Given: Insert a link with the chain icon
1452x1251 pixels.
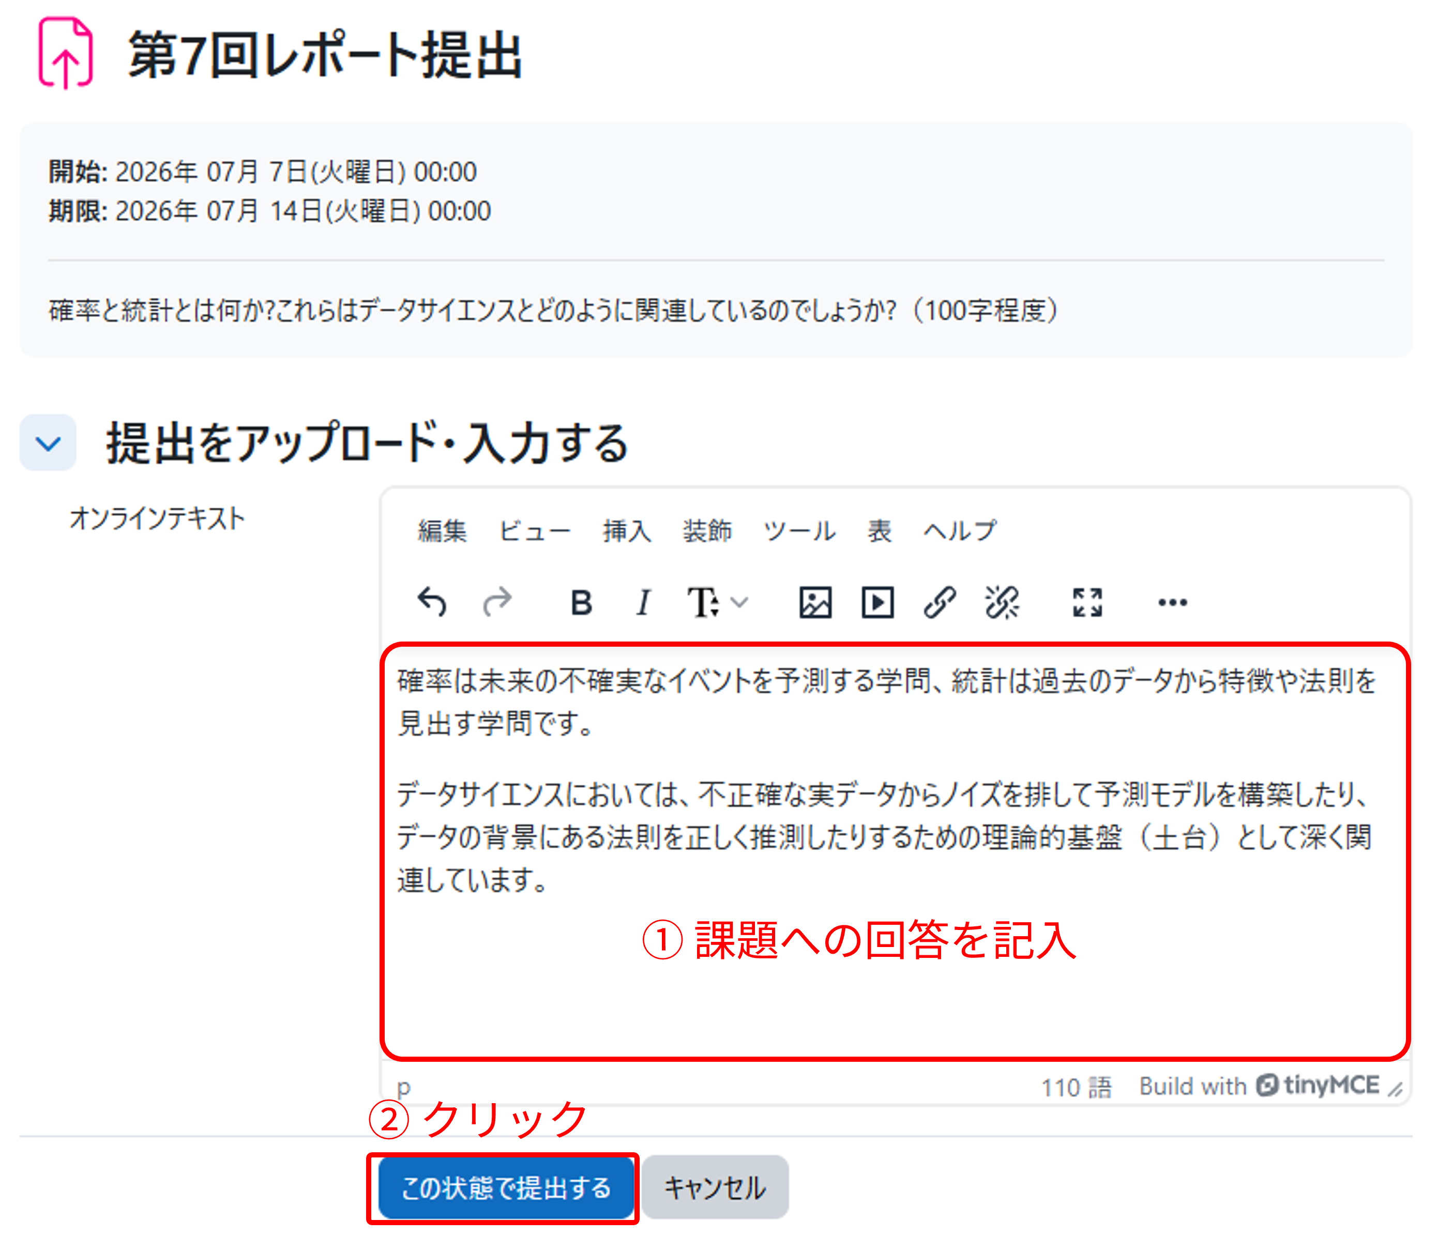Looking at the screenshot, I should pos(939,602).
